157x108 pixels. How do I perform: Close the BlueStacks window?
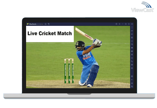129,24
